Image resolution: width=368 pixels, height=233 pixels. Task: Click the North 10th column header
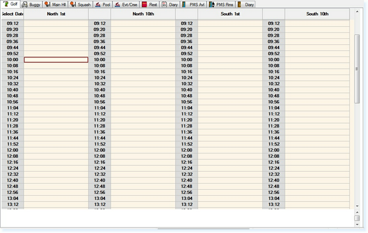(x=143, y=14)
